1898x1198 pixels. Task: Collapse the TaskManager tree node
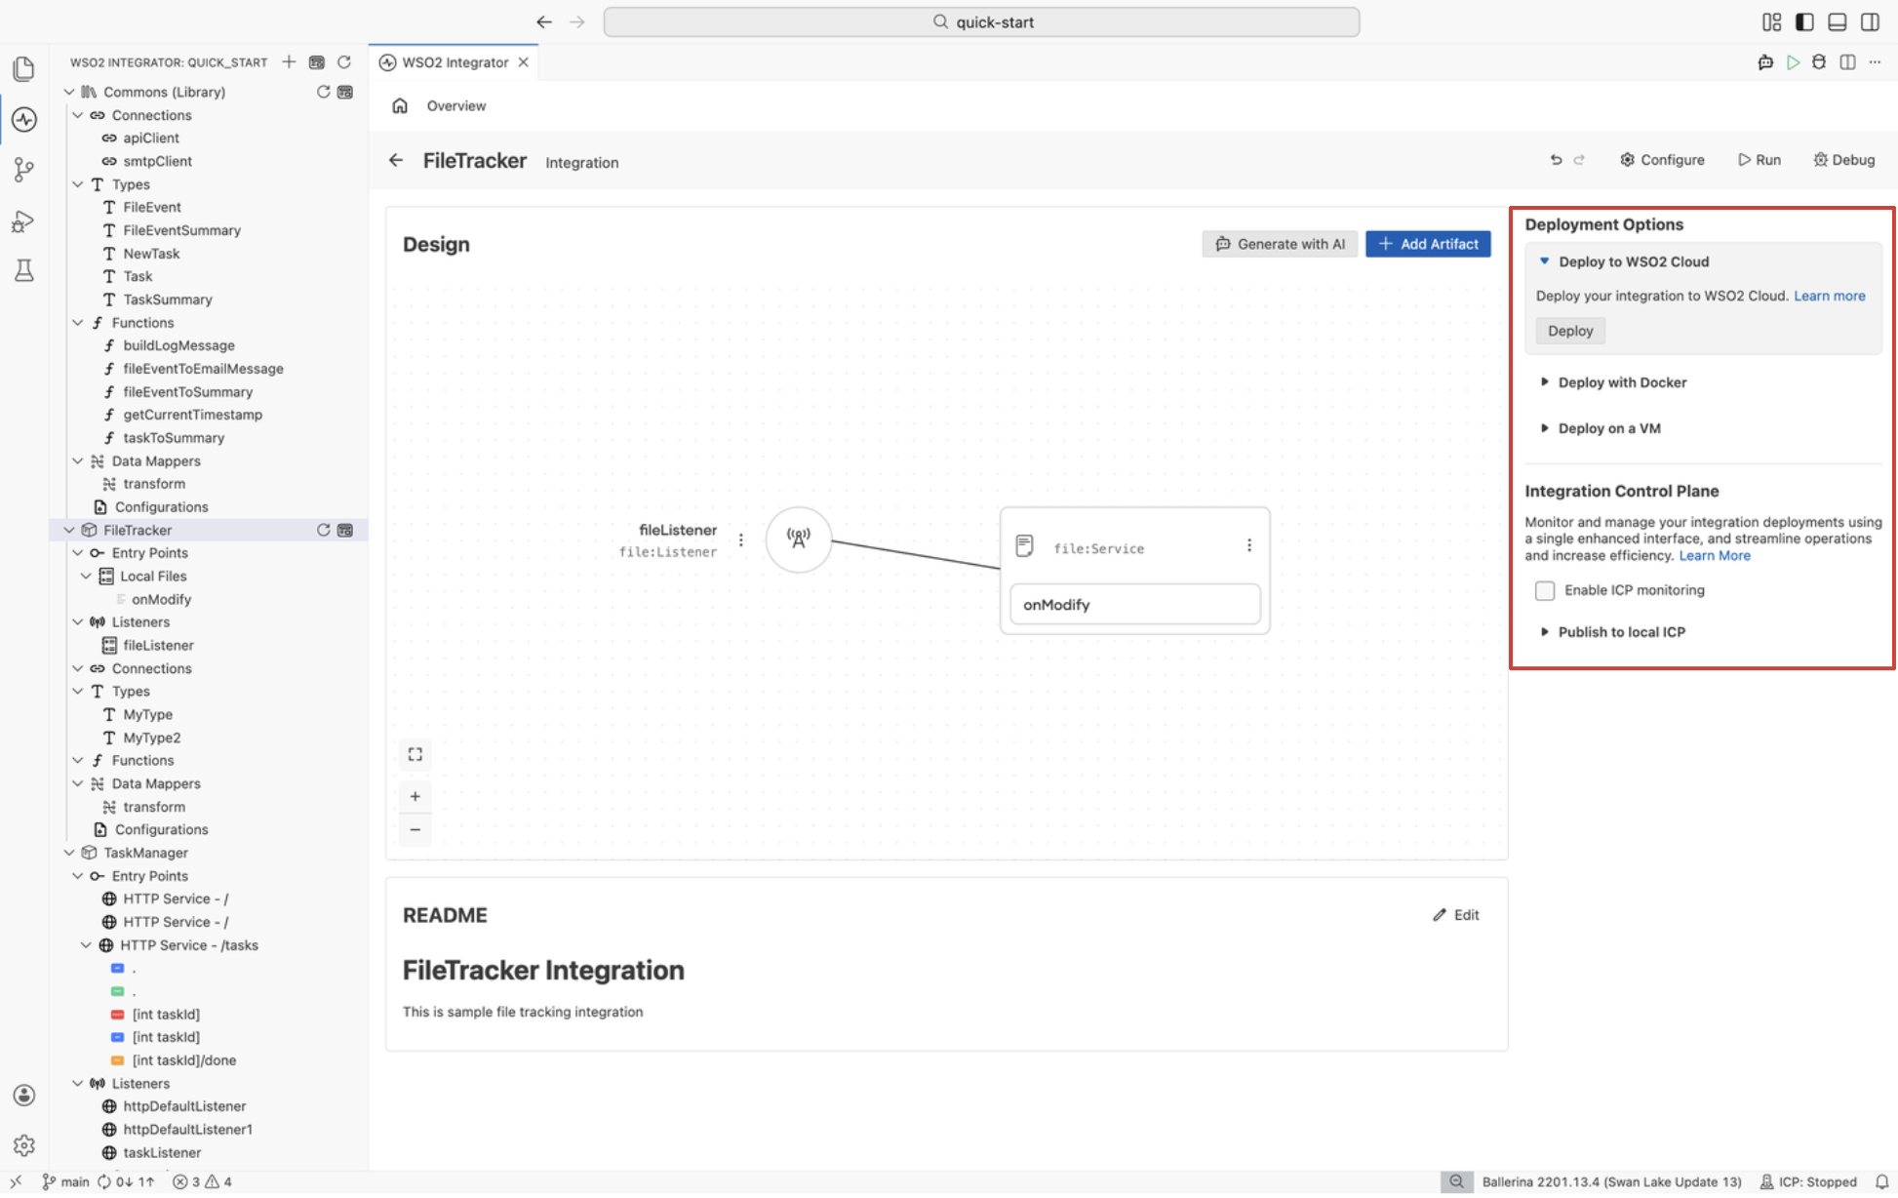(69, 853)
